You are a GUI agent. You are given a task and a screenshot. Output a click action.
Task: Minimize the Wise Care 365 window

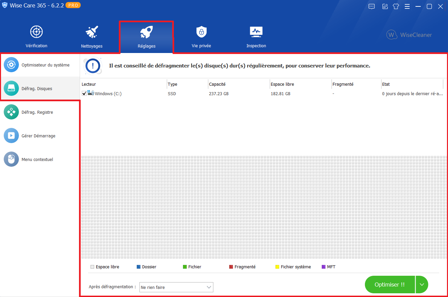click(x=418, y=6)
